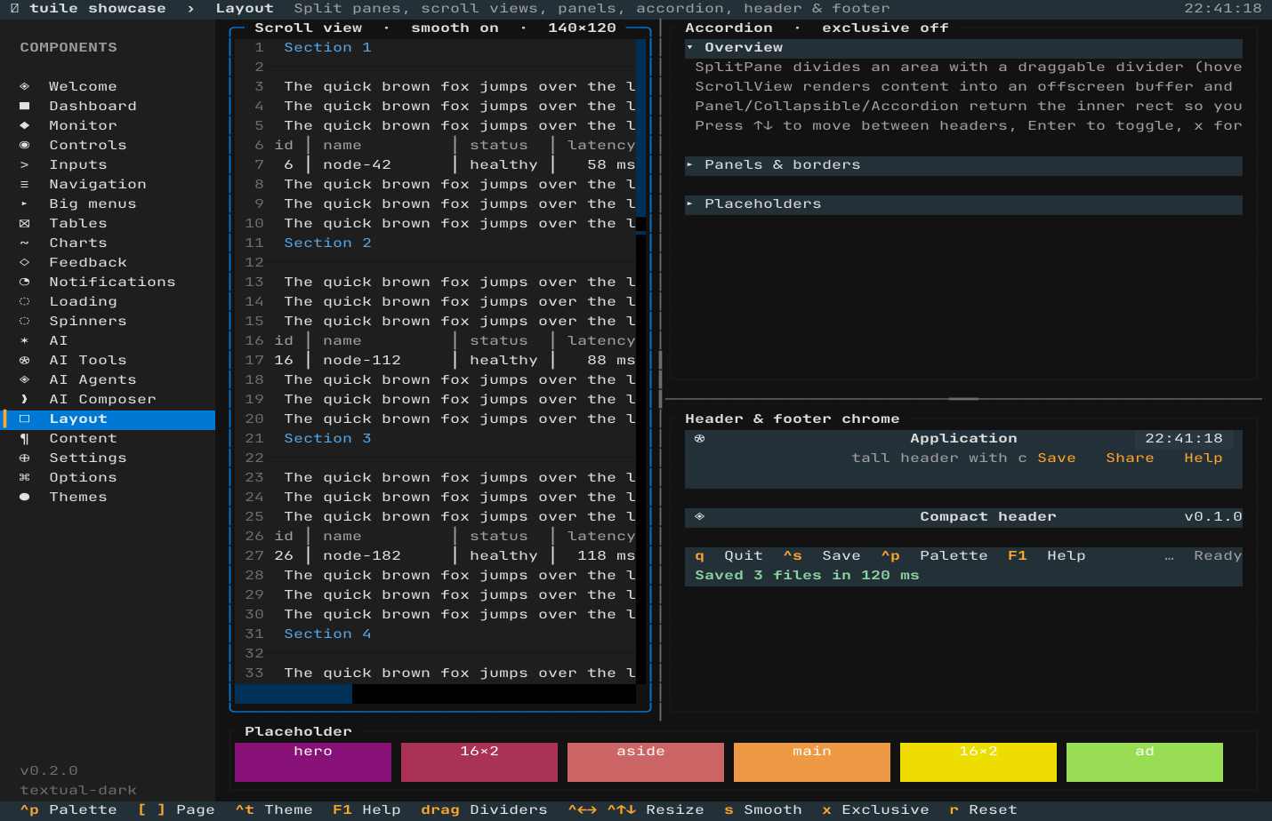The width and height of the screenshot is (1272, 821).
Task: Open Palette from the bottom footer
Action: point(68,809)
